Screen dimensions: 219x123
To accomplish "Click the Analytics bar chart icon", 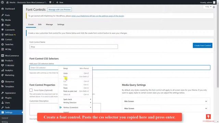I will pos(2,70).
